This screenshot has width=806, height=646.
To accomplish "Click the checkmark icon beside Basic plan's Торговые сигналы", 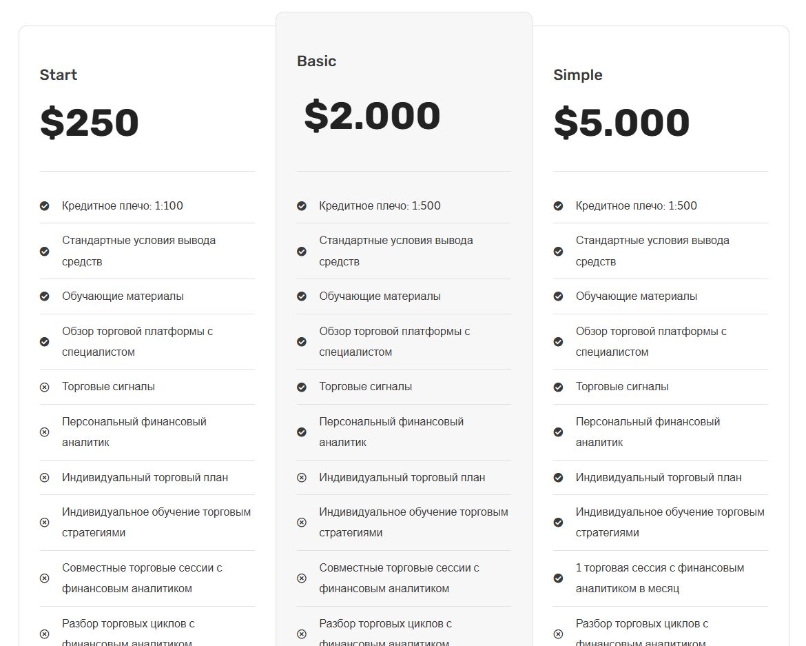I will click(302, 387).
